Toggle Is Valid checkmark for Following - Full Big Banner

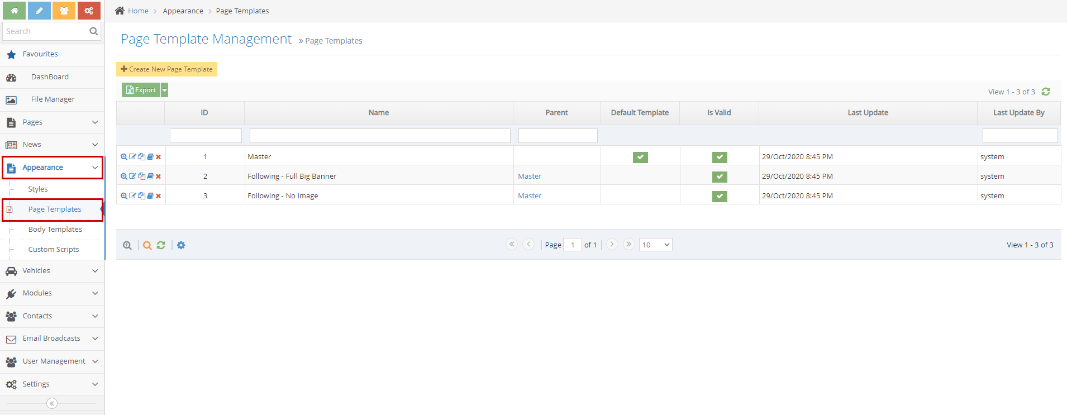point(720,177)
